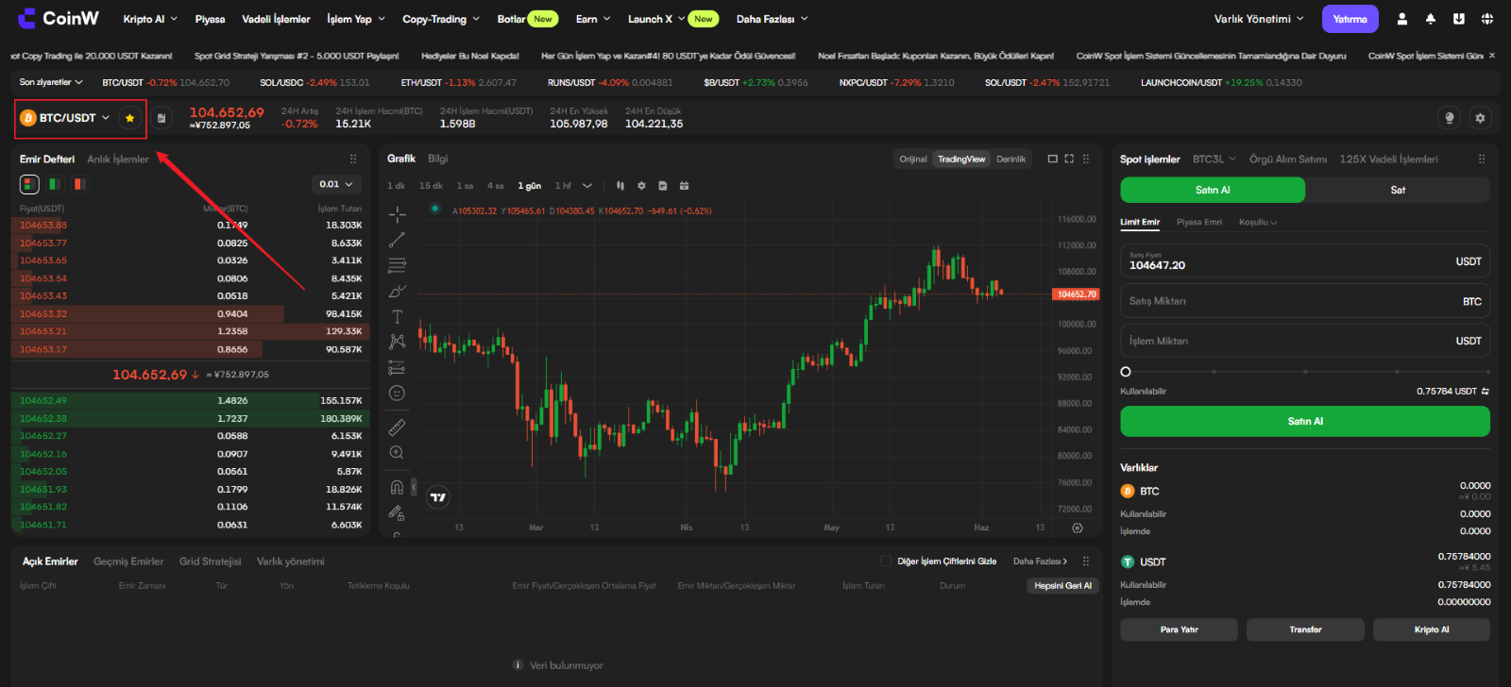Open the Kripto Al dropdown menu
The width and height of the screenshot is (1511, 687).
coord(150,19)
